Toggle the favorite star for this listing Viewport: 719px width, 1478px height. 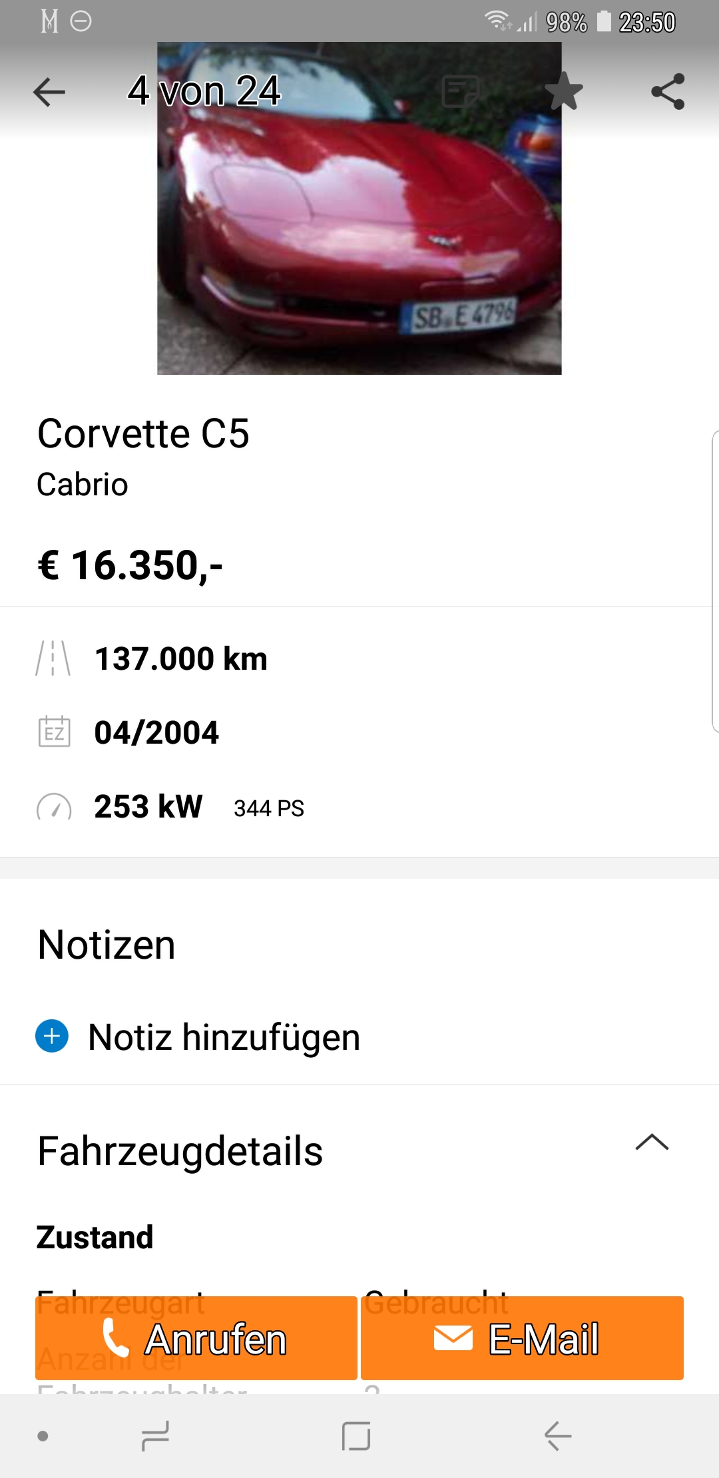564,92
